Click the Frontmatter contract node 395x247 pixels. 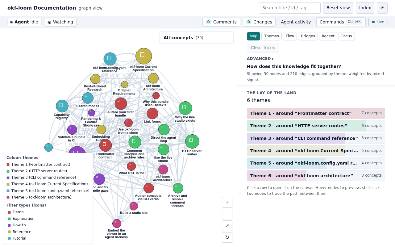point(105,145)
